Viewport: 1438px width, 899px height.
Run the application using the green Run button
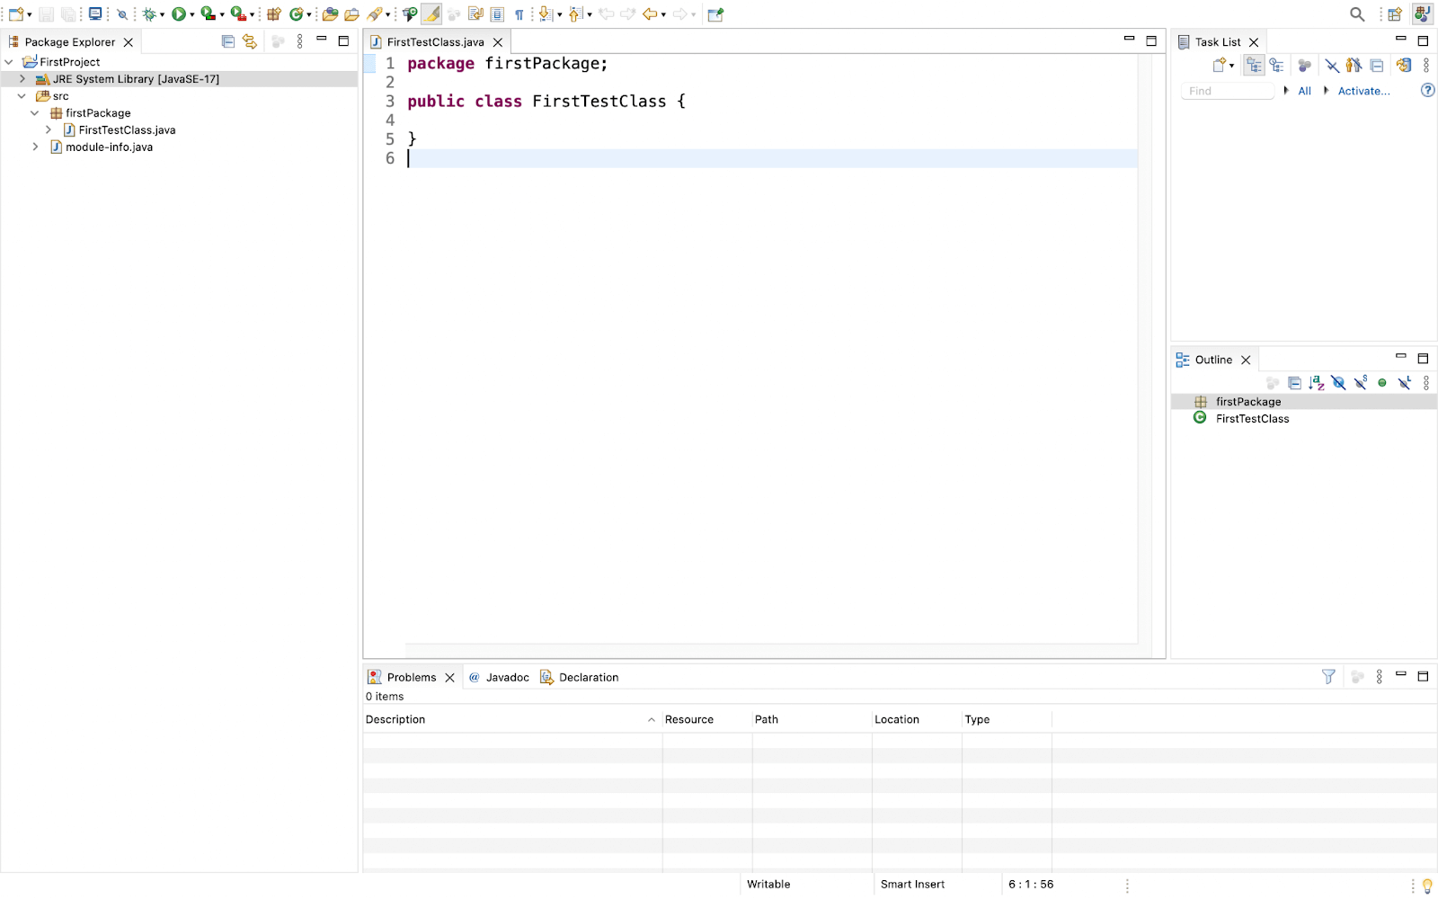[178, 14]
